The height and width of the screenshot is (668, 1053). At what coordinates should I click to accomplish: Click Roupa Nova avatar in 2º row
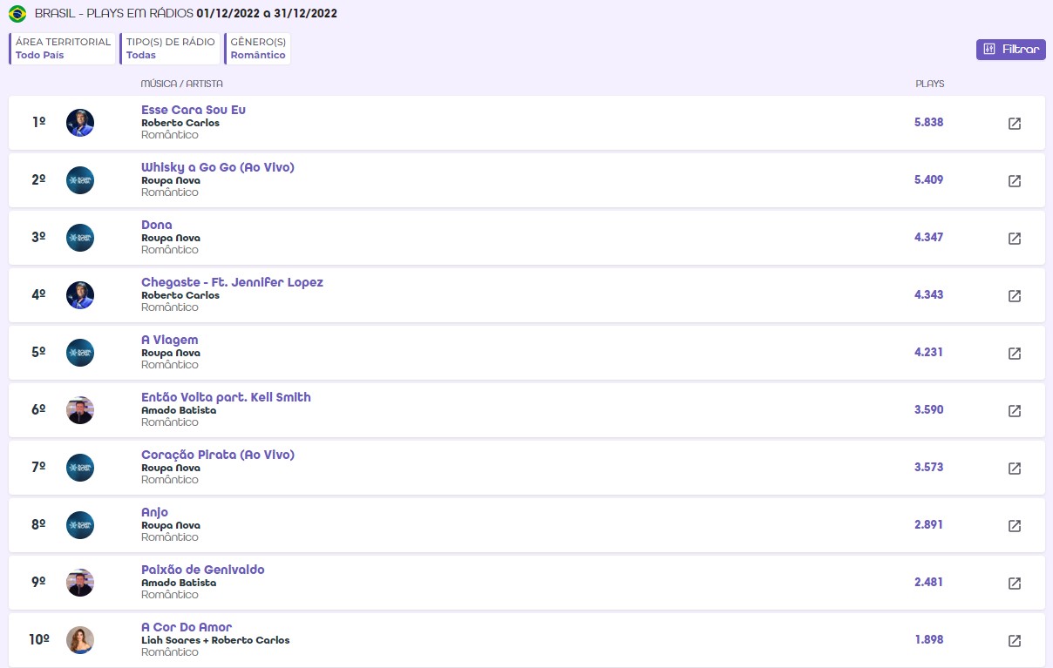pos(80,180)
